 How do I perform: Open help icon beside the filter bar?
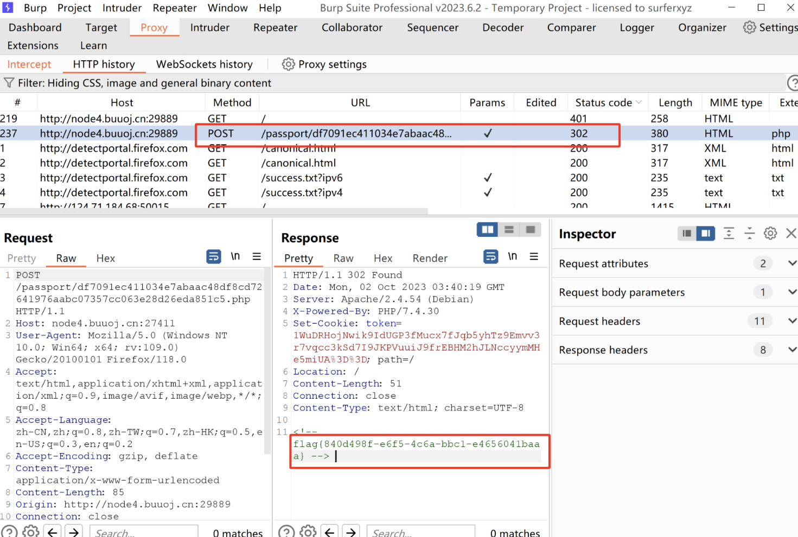[793, 83]
